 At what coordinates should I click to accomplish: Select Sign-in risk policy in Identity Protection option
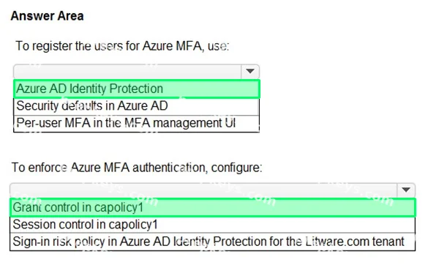pyautogui.click(x=213, y=242)
